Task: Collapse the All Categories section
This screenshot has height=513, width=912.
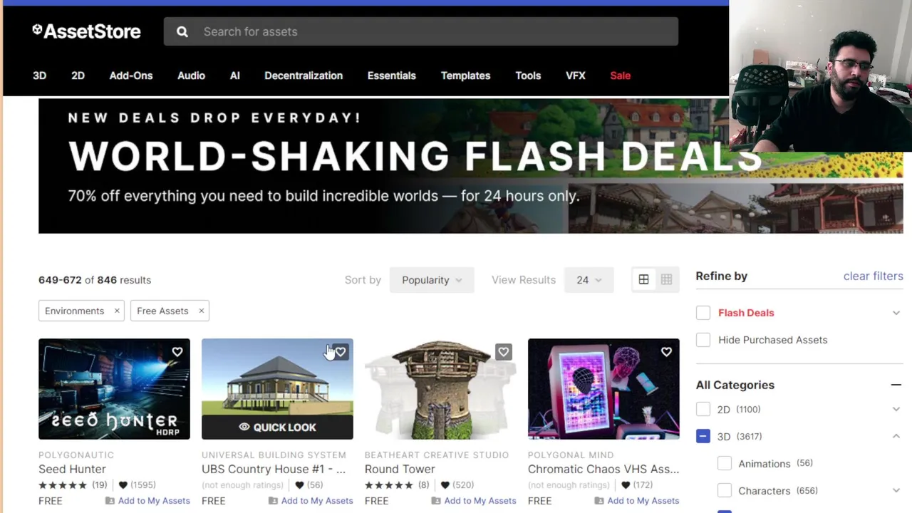Action: click(896, 385)
